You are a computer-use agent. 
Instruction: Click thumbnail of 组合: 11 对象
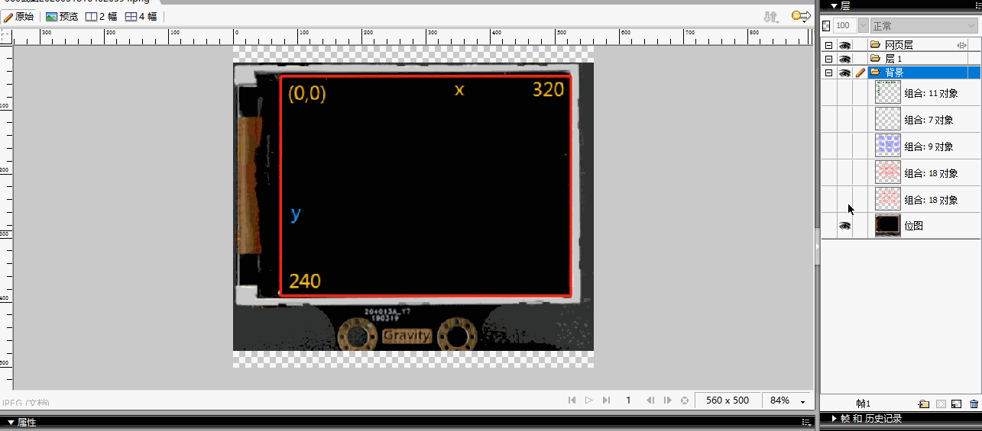[x=888, y=93]
